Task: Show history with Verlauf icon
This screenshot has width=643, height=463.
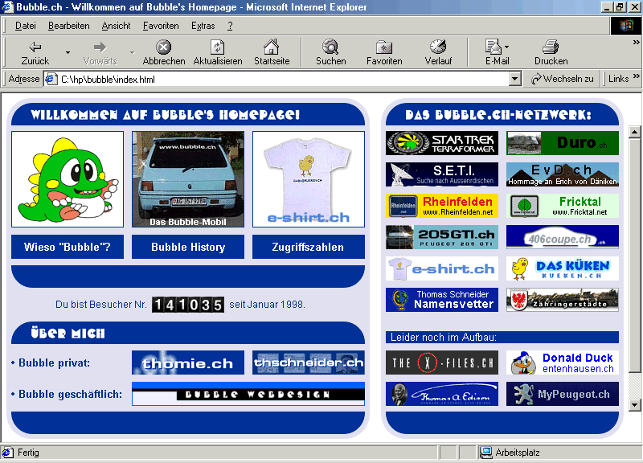Action: (x=438, y=47)
